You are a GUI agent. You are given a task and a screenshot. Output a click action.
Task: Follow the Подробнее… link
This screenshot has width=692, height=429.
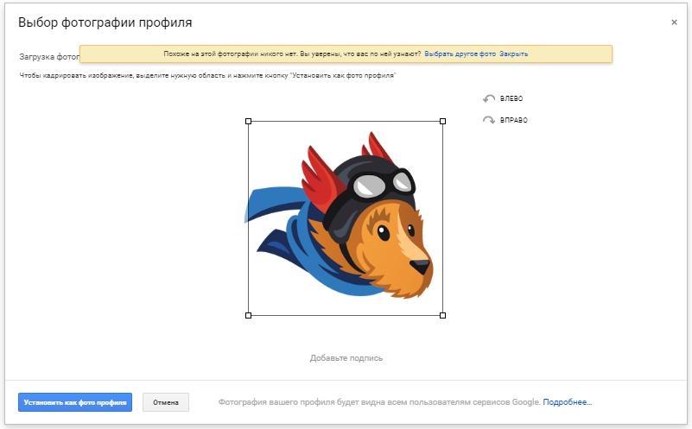point(567,402)
